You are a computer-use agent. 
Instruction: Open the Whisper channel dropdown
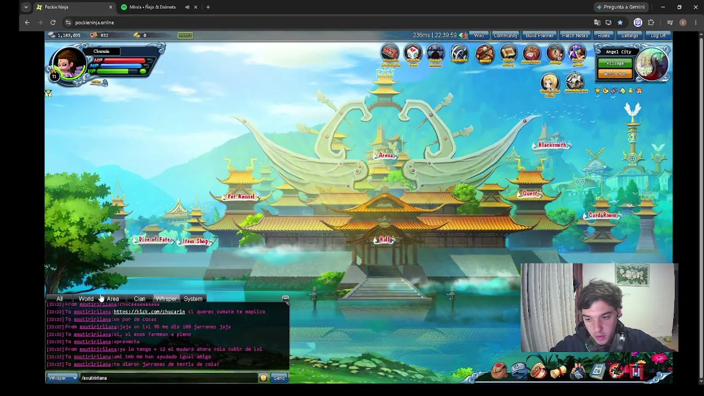[x=62, y=378]
